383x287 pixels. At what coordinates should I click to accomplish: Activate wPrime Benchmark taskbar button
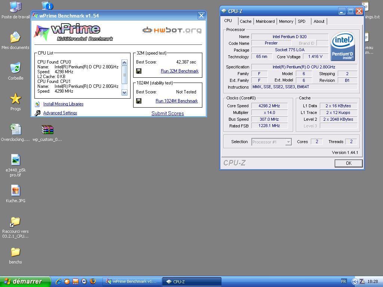(x=132, y=281)
